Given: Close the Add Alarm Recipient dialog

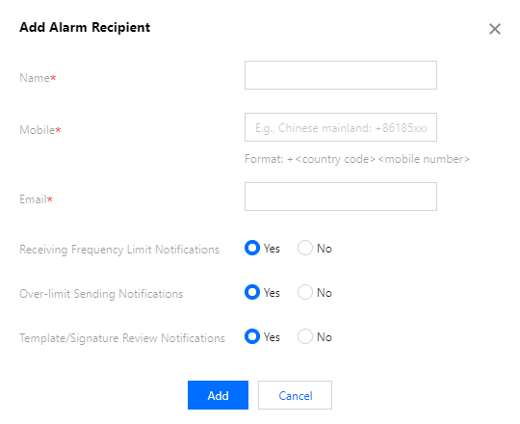Looking at the screenshot, I should click(494, 29).
